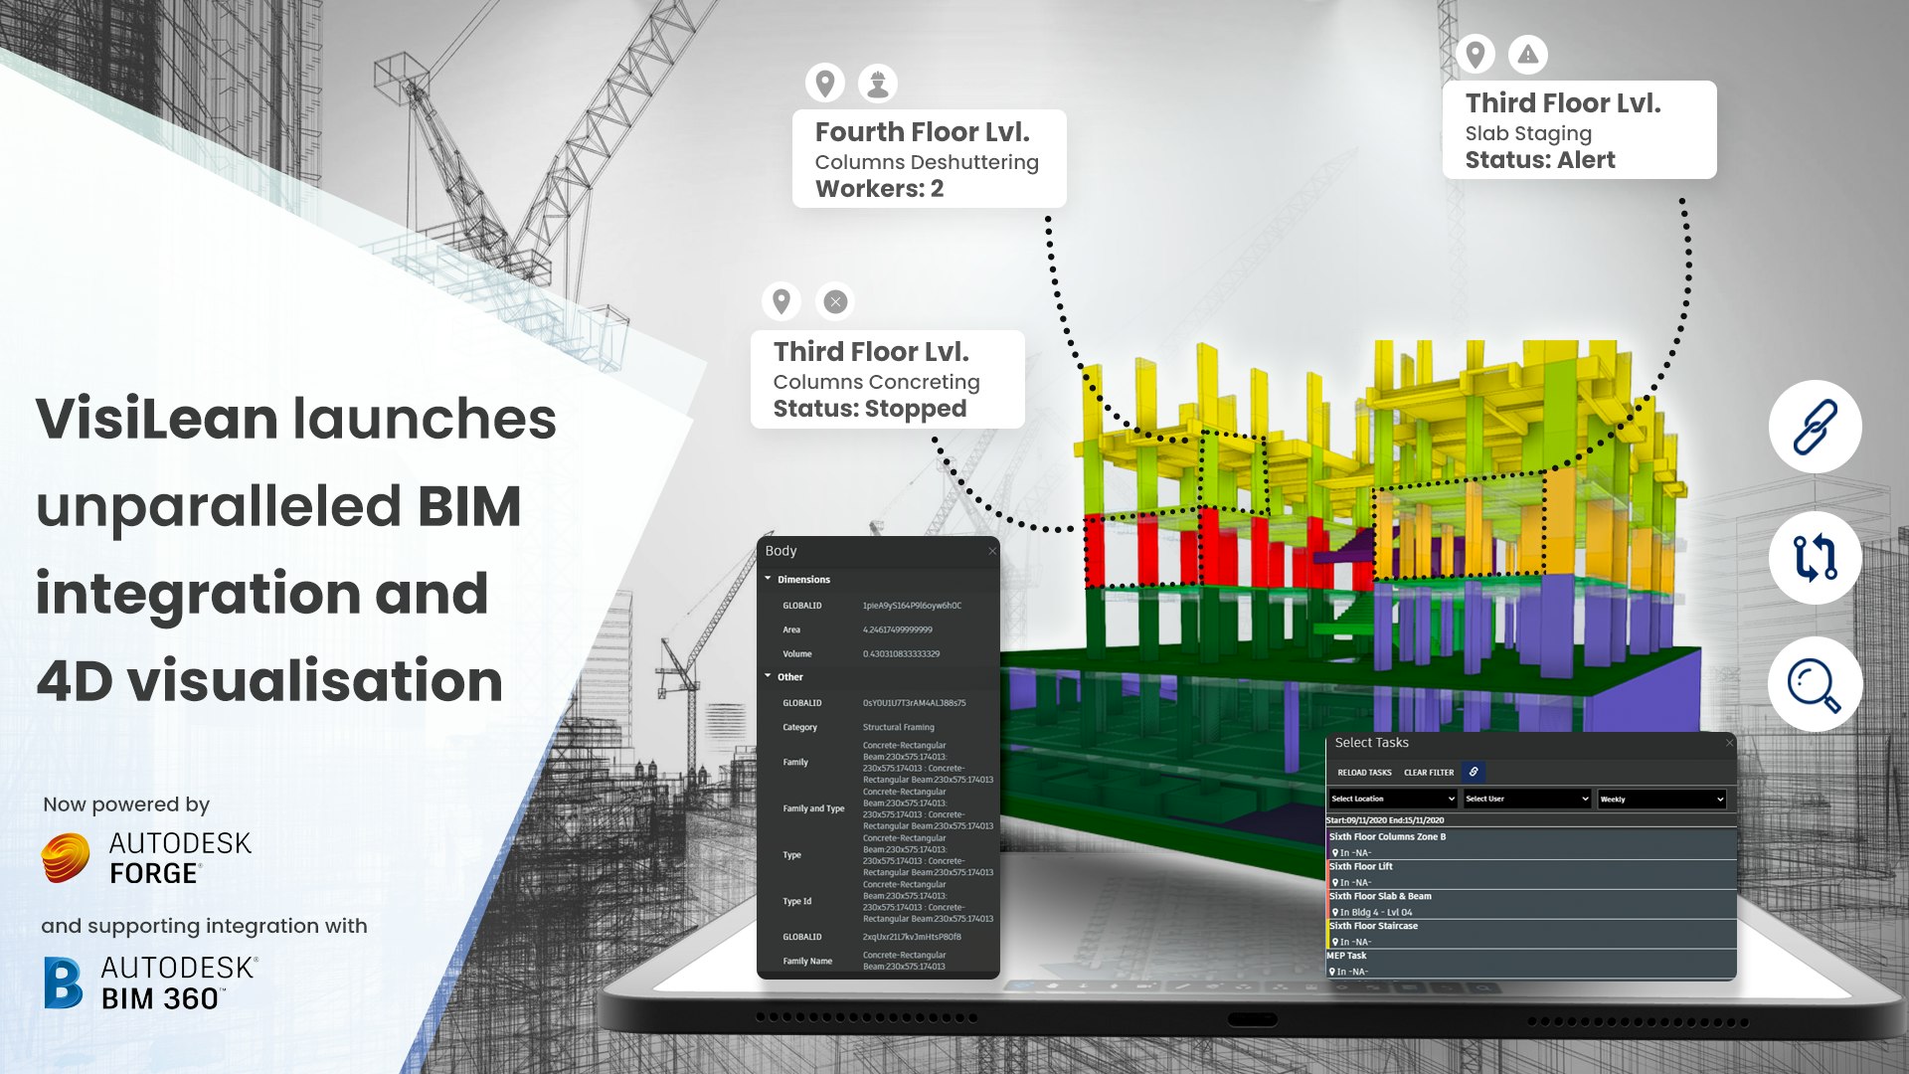Click location pin above Fourth Floor card
The width and height of the screenshot is (1909, 1074).
pos(824,84)
